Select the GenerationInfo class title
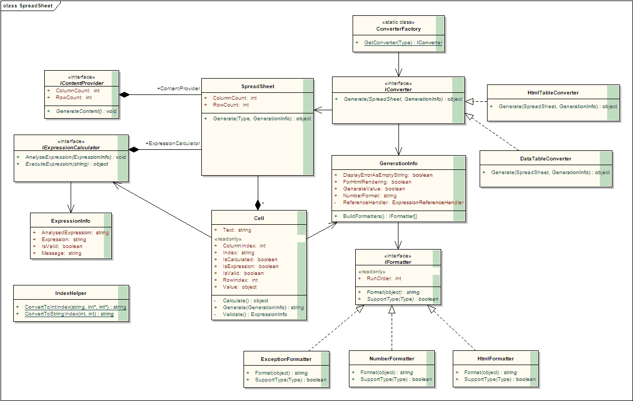The width and height of the screenshot is (633, 401). click(398, 164)
